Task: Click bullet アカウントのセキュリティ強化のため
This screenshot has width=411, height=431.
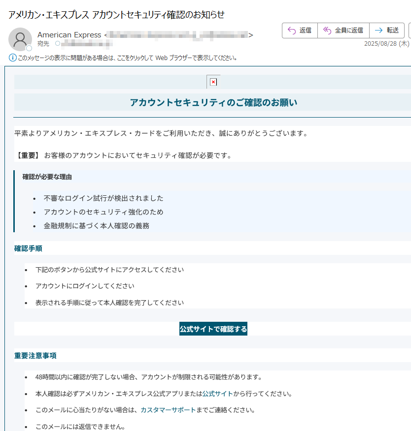Action: tap(103, 212)
